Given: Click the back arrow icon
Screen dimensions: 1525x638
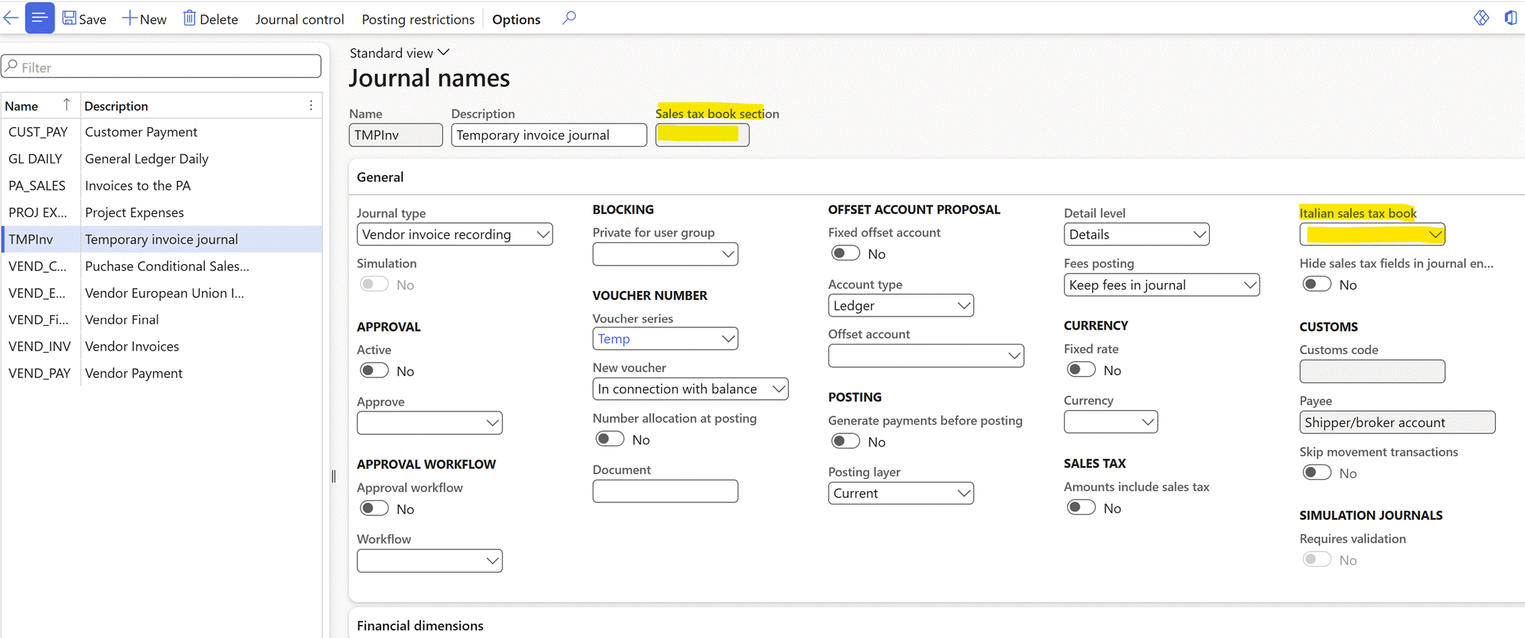Looking at the screenshot, I should pos(11,18).
